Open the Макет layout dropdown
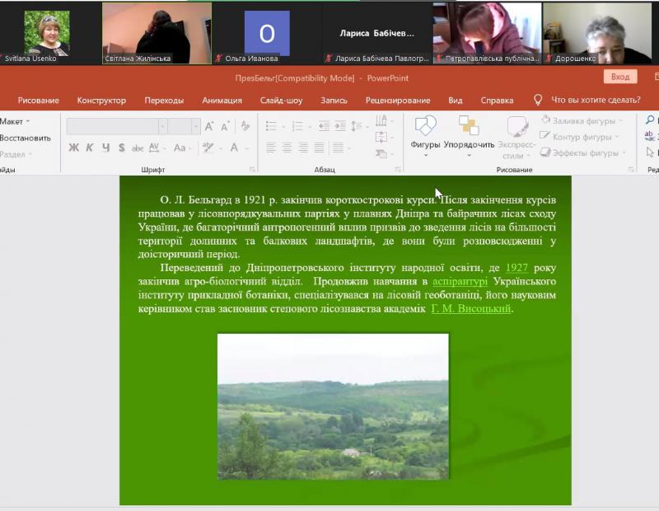659x511 pixels. [15, 121]
